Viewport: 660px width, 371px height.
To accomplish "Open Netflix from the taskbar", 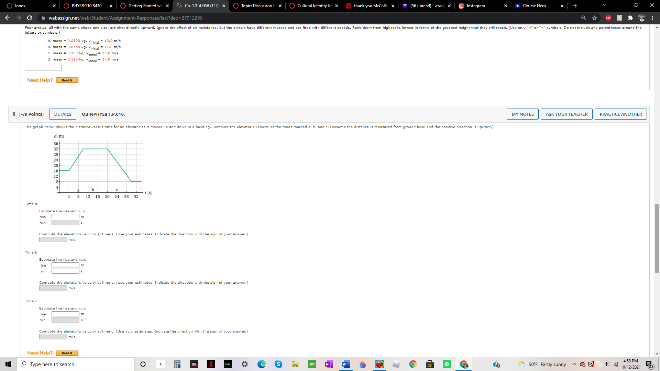I will (211, 364).
